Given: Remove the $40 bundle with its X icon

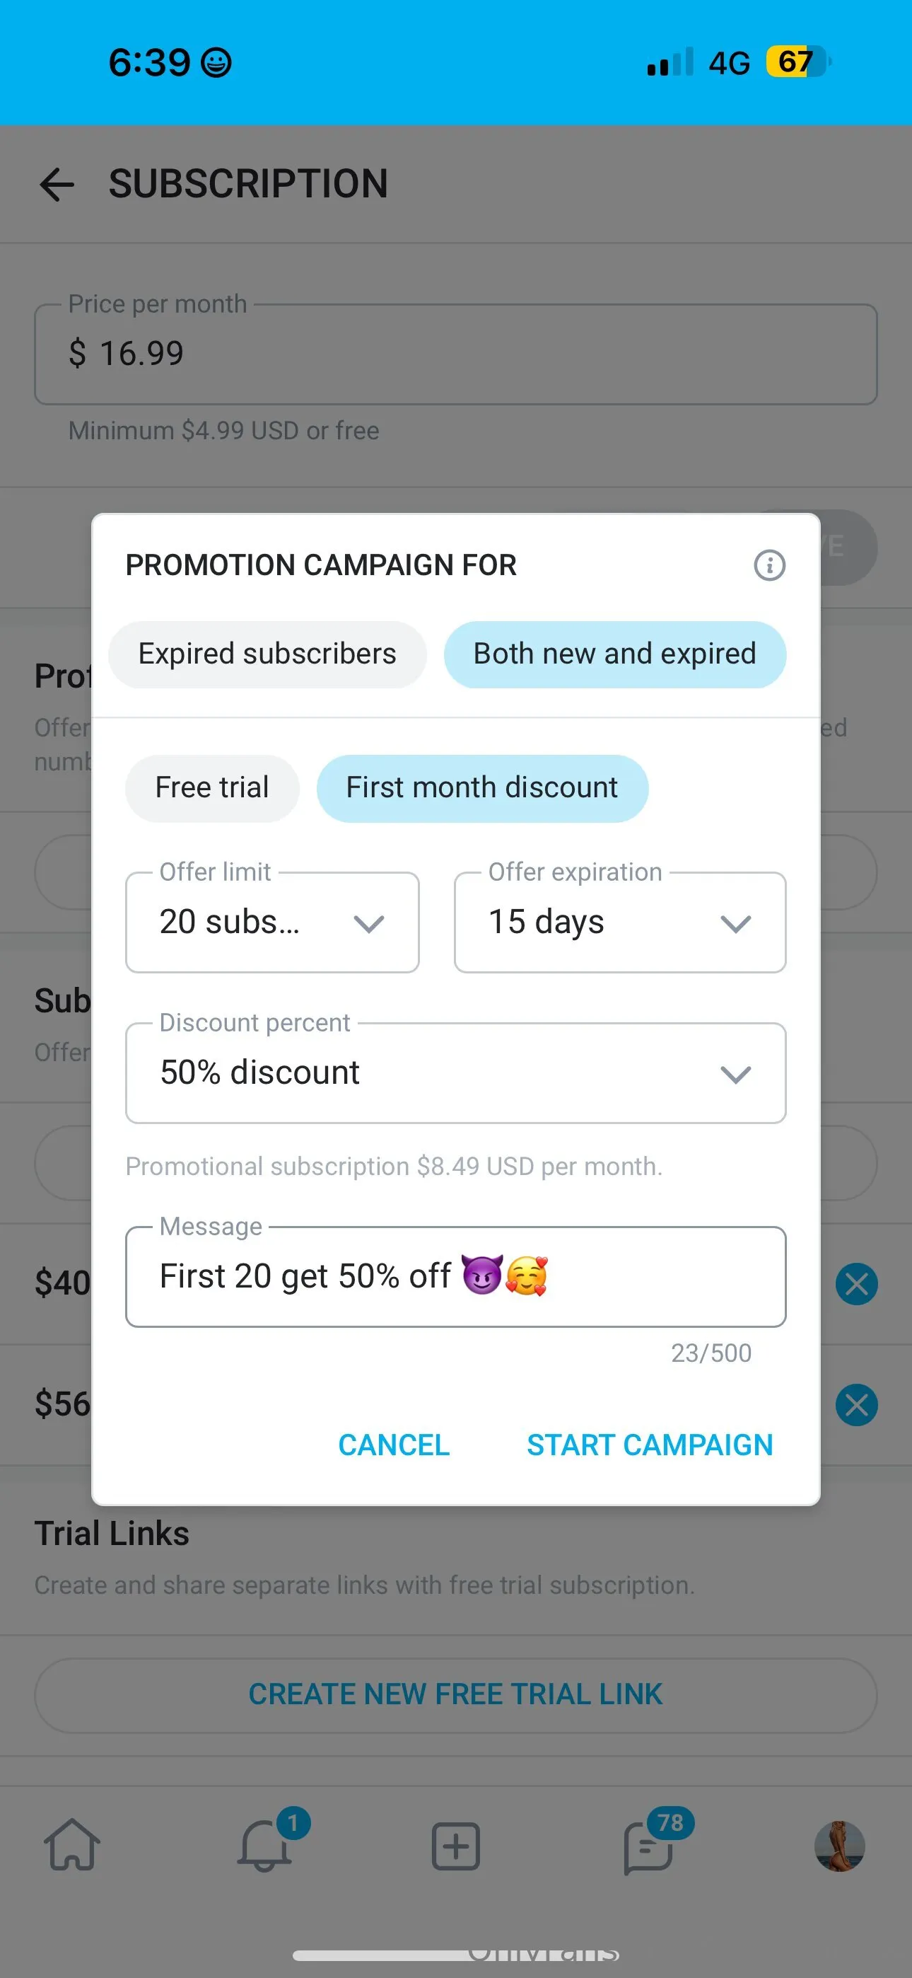Looking at the screenshot, I should click(x=858, y=1283).
